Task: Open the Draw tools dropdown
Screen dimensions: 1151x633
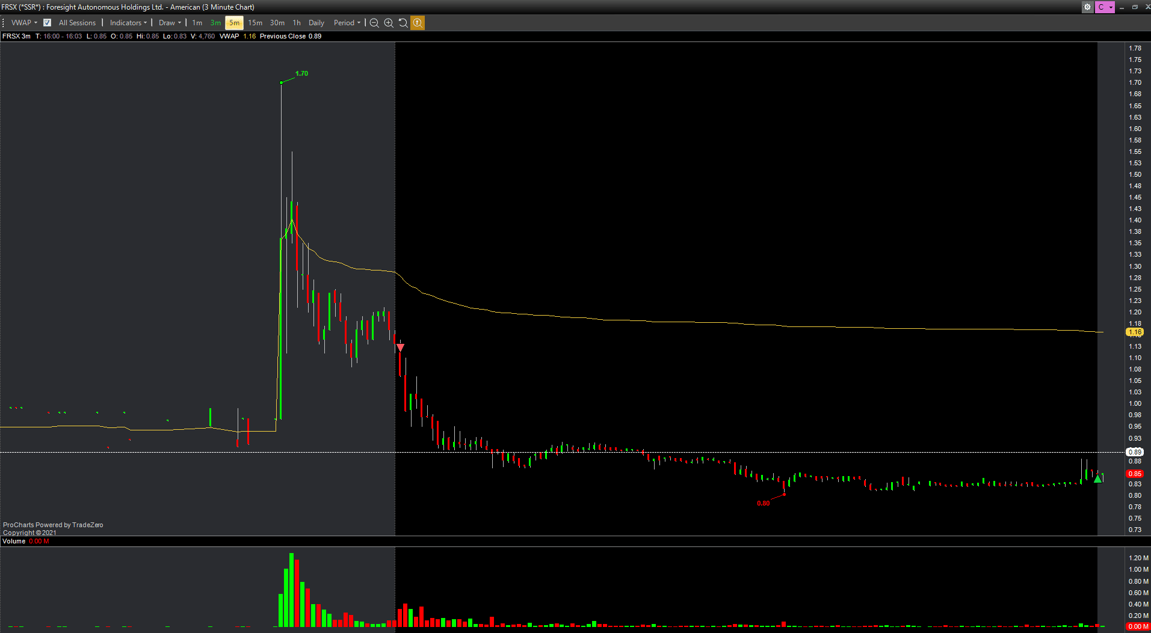Action: [170, 23]
